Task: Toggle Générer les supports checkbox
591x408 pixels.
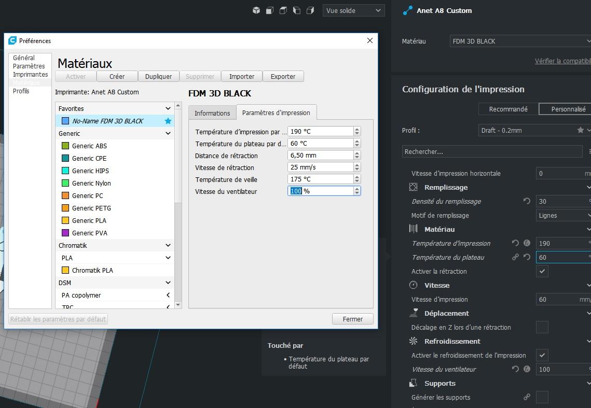Action: 542,397
